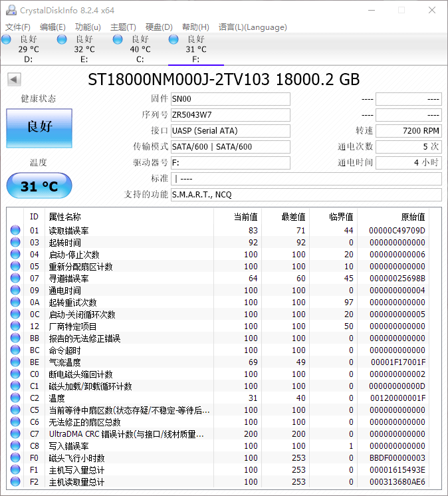Click the CrystalDiskInfo app icon in title bar
This screenshot has width=448, height=496.
pos(11,10)
